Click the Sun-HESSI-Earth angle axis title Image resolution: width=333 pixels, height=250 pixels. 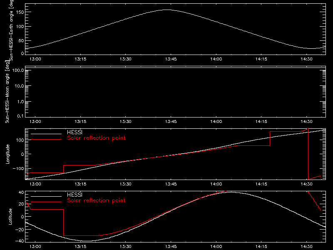12,30
